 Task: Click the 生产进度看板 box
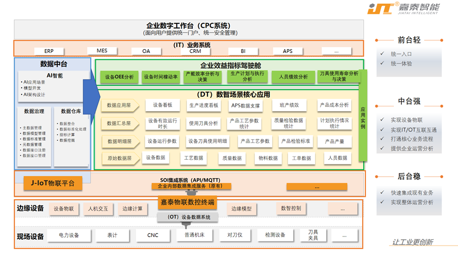[204, 105]
